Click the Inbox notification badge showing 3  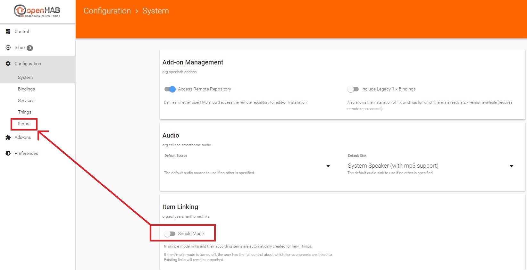(30, 48)
